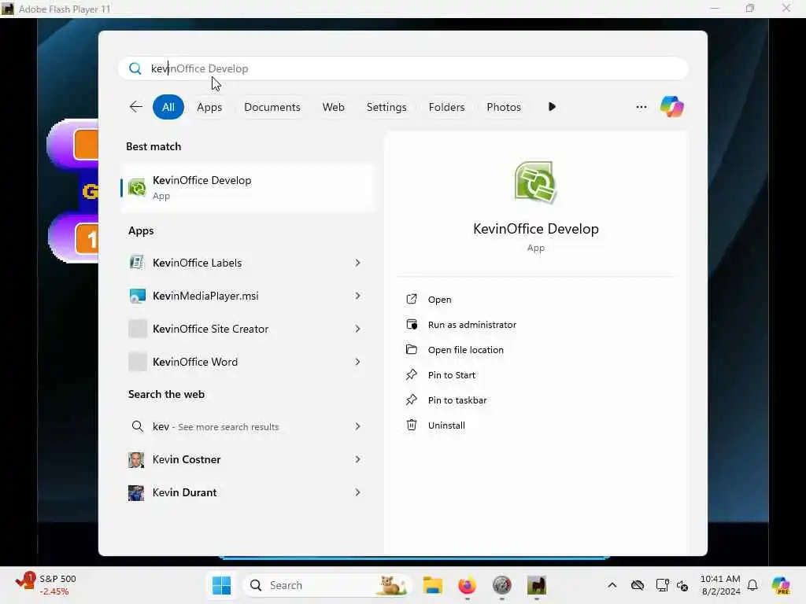Click the Open action icon
The height and width of the screenshot is (604, 806).
tap(411, 299)
